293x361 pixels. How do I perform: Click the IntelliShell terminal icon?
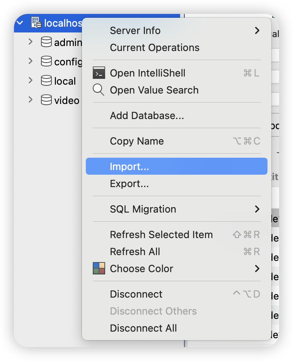click(99, 73)
